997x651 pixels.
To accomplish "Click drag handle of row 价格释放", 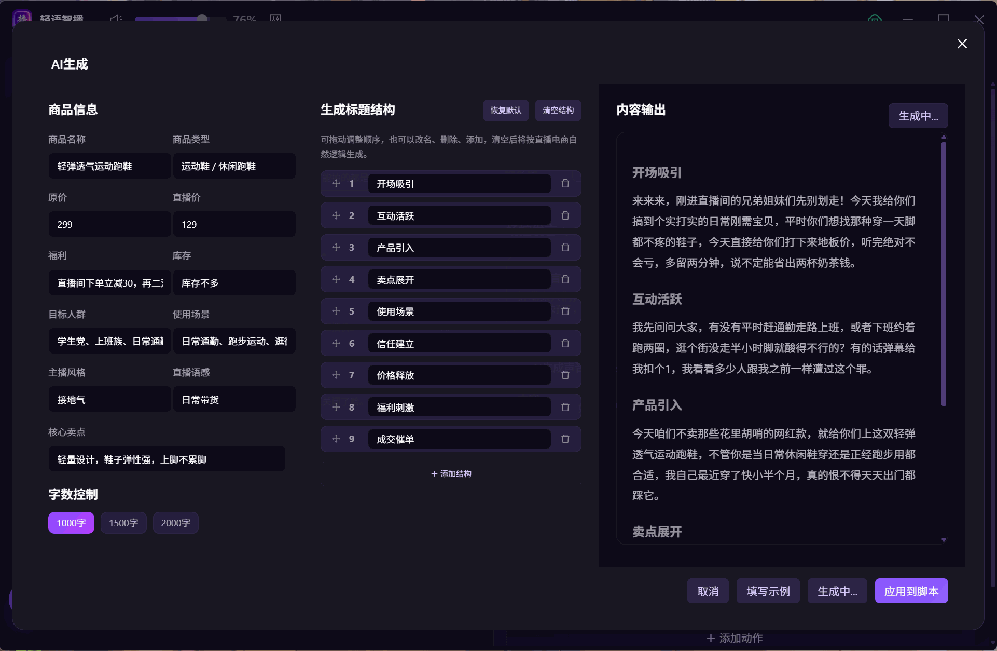I will (x=336, y=375).
